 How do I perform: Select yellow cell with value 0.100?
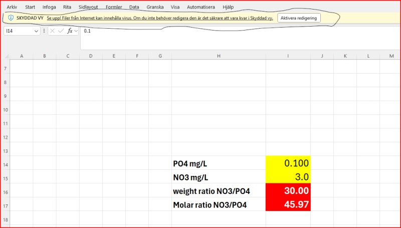click(288, 163)
